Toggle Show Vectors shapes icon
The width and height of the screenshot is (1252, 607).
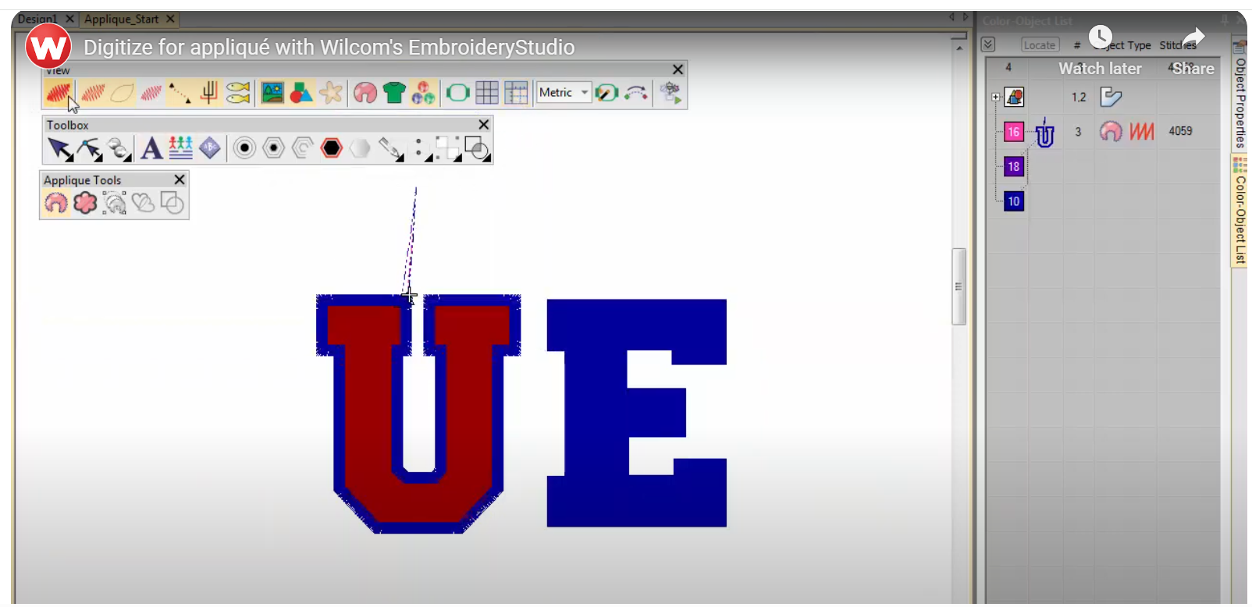pos(301,93)
